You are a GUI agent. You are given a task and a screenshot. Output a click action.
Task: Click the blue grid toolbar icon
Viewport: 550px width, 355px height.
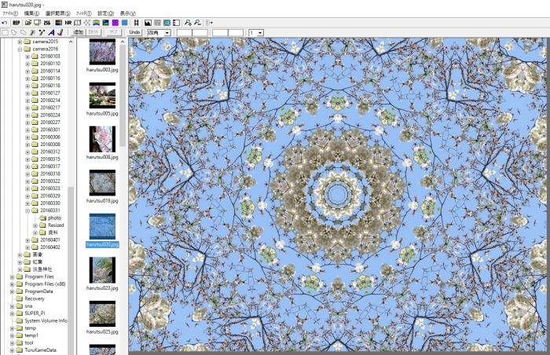(x=125, y=23)
